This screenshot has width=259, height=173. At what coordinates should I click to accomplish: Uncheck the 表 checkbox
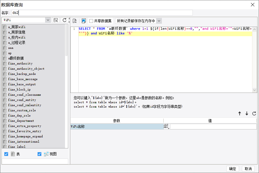coord(6,154)
